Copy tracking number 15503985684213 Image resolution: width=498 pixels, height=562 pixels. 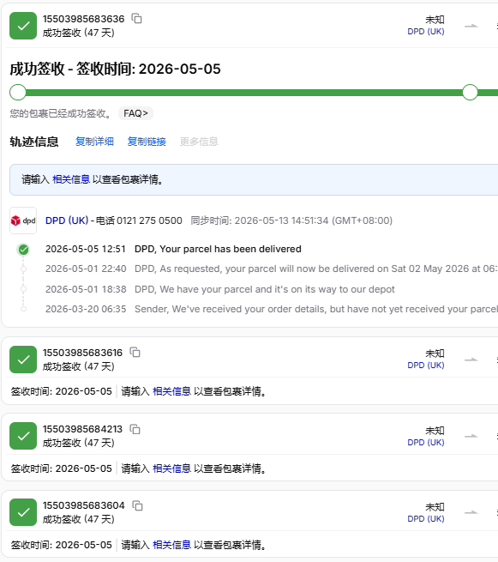(135, 429)
